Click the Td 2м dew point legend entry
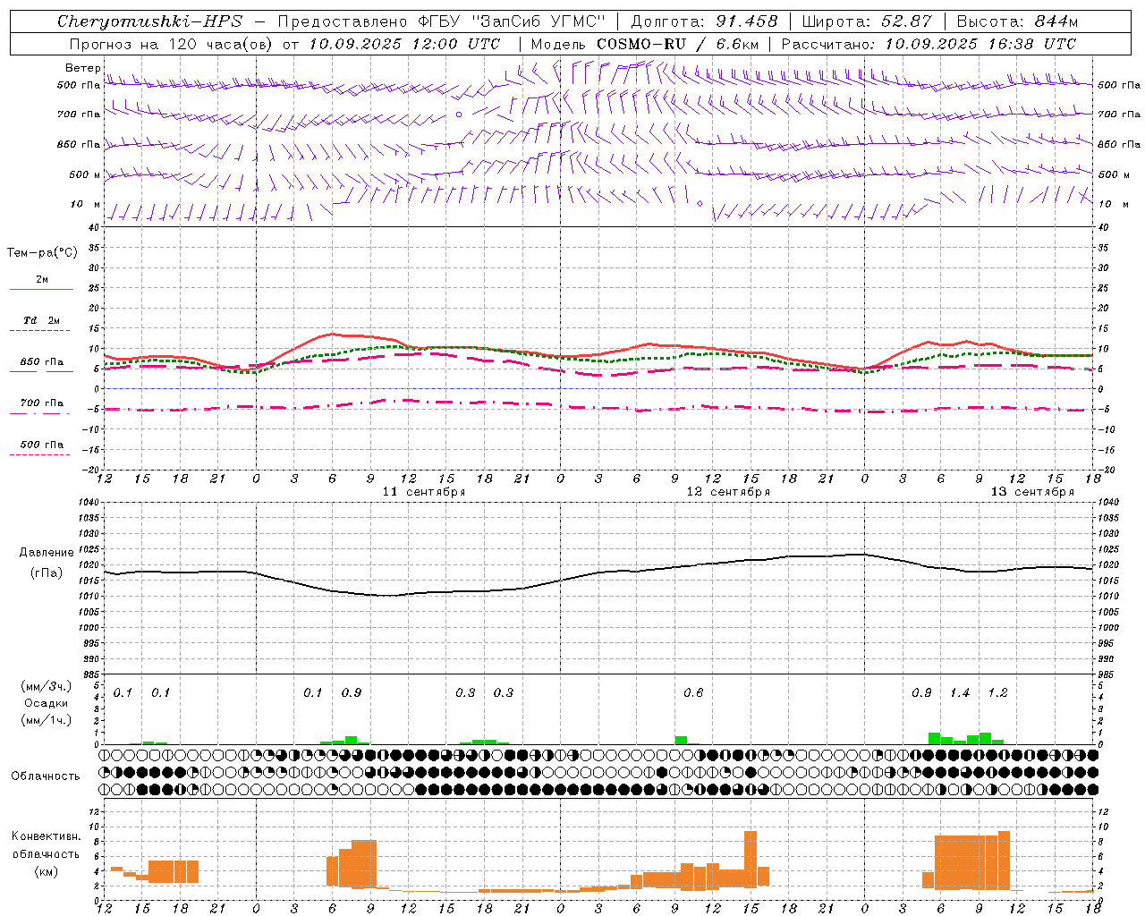 point(42,320)
